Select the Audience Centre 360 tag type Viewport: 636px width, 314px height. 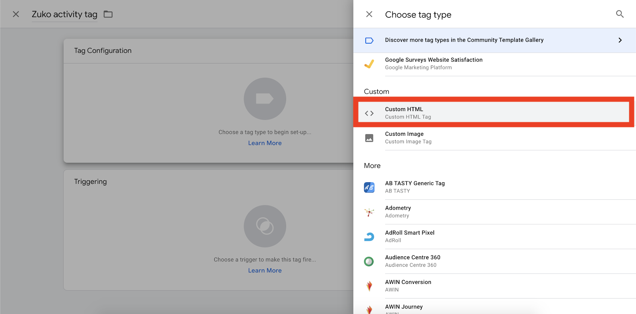pos(494,261)
